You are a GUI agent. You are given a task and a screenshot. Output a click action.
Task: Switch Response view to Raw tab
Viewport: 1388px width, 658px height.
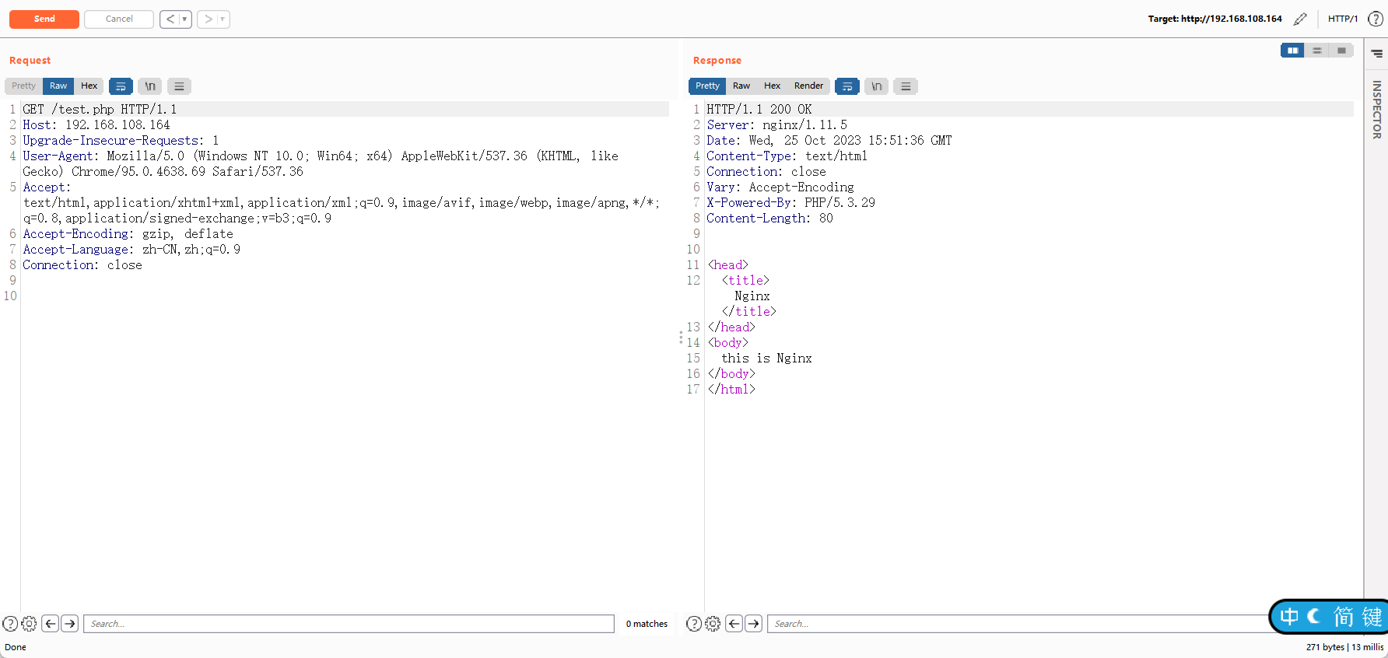[741, 86]
